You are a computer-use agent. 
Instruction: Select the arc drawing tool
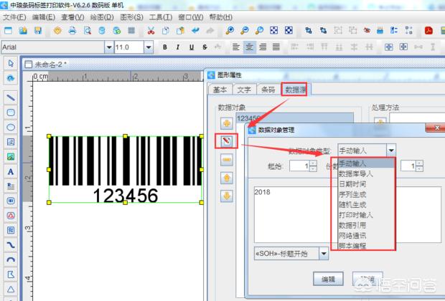click(x=11, y=259)
